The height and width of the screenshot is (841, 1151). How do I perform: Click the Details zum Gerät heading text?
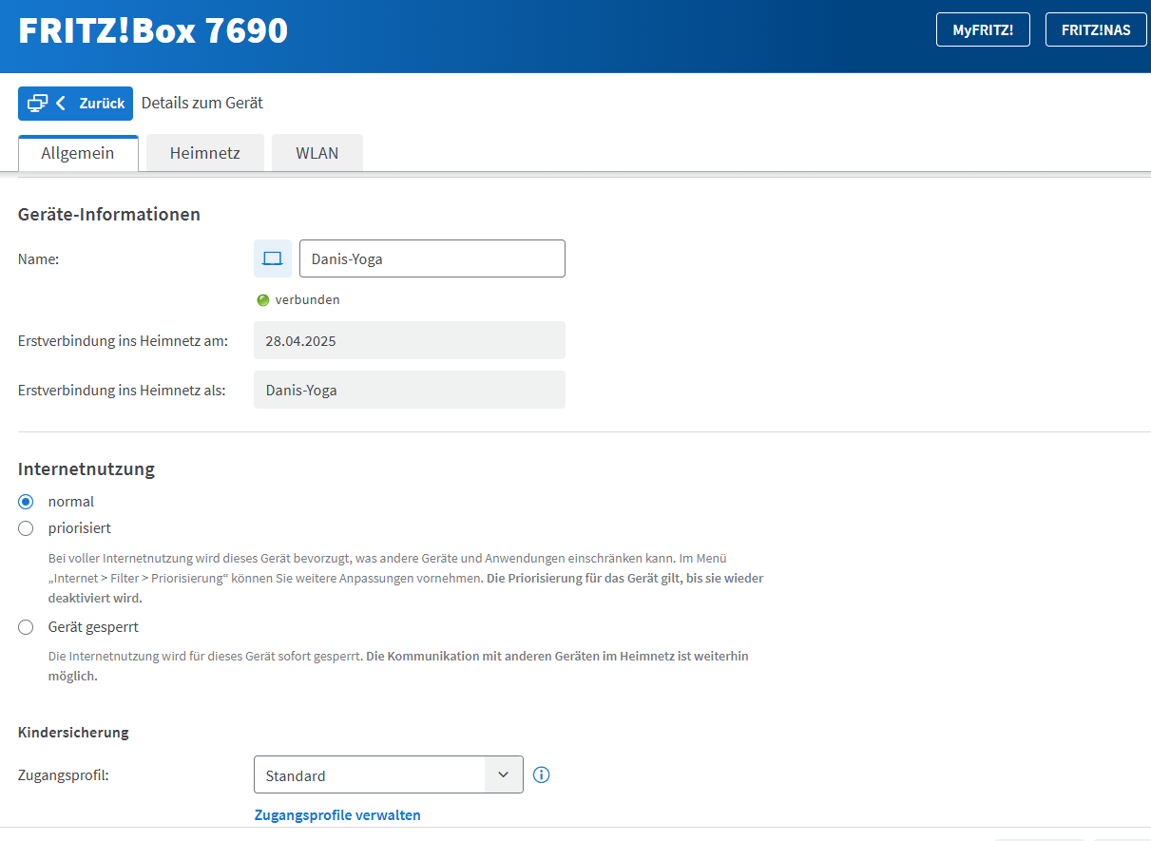(x=202, y=103)
